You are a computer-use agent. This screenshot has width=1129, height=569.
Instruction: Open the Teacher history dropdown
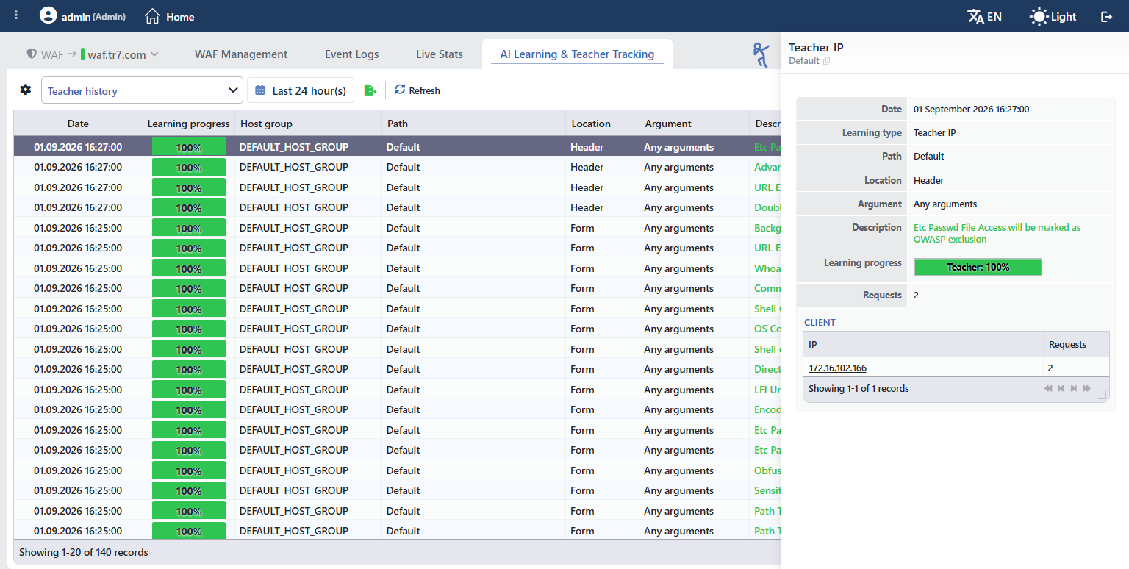point(142,90)
